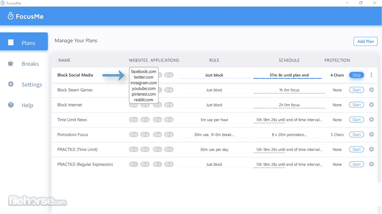Select the 'Block Social Media' plan name

point(75,75)
